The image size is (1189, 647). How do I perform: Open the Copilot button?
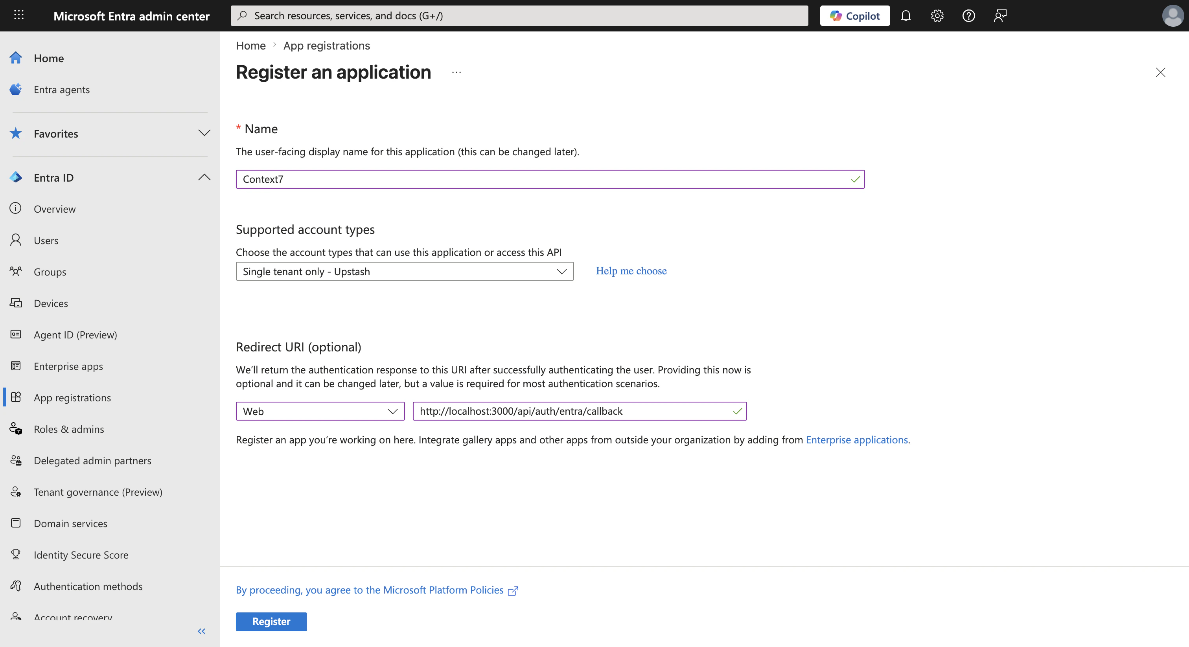click(855, 16)
